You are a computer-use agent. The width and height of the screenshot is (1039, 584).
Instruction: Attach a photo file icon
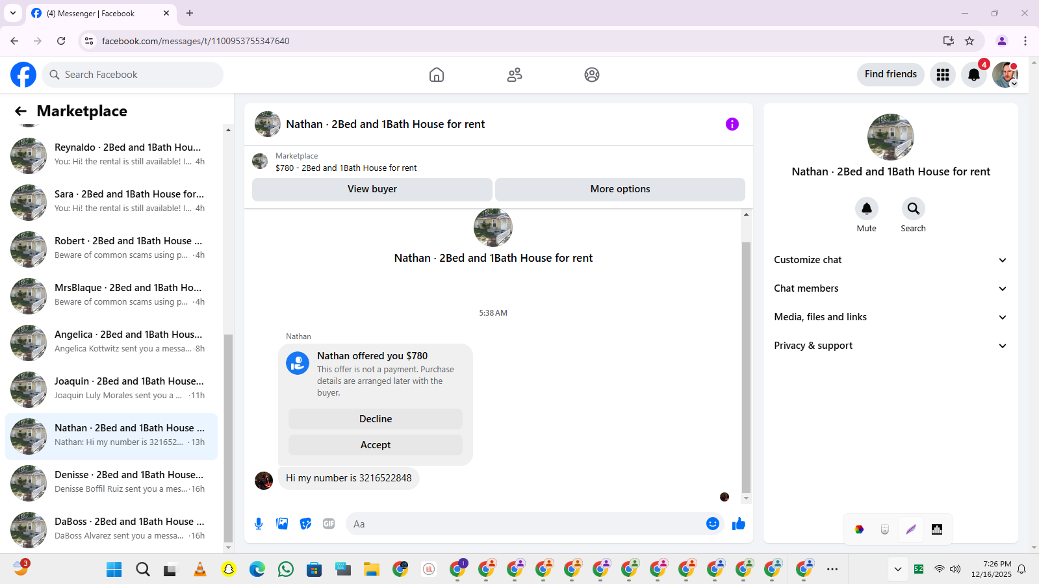[x=282, y=524]
